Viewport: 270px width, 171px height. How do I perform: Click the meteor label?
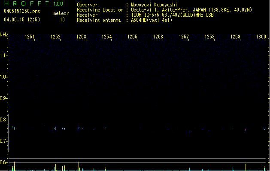tap(61, 13)
